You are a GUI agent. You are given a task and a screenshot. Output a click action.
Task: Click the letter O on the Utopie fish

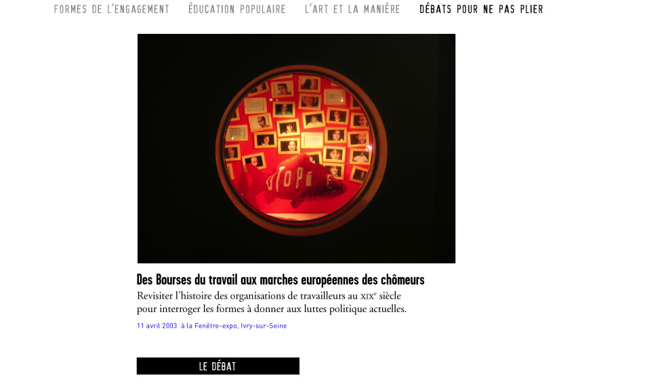[287, 180]
